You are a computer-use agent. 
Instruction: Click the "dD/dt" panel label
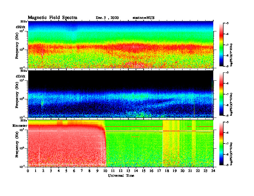coord(21,76)
